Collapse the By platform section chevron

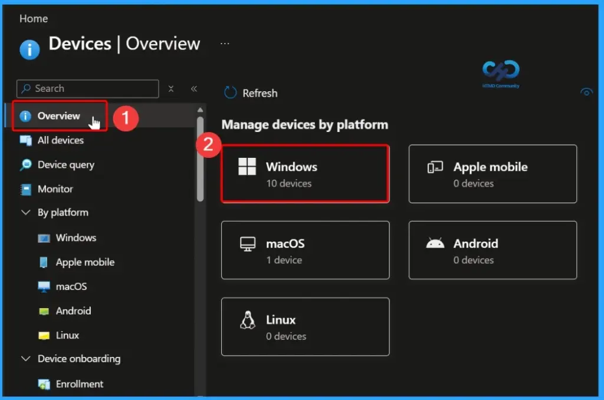(x=25, y=212)
